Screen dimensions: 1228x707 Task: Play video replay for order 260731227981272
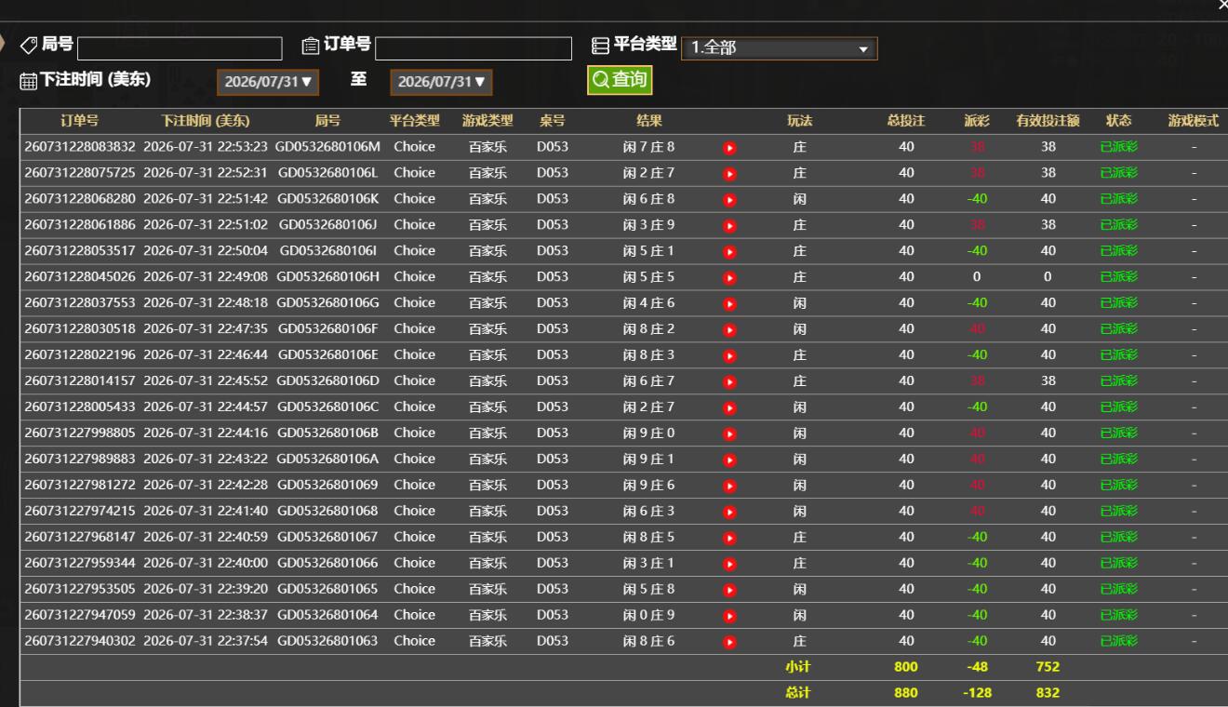click(730, 486)
